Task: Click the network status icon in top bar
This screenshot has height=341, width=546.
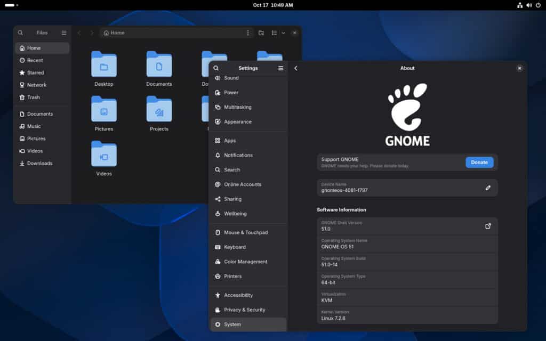Action: 520,5
